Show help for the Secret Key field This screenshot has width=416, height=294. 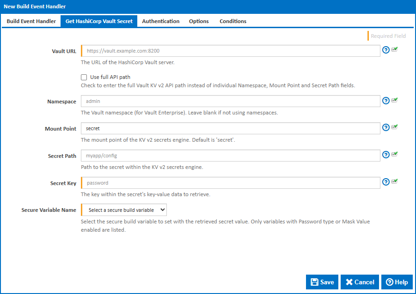pyautogui.click(x=386, y=182)
